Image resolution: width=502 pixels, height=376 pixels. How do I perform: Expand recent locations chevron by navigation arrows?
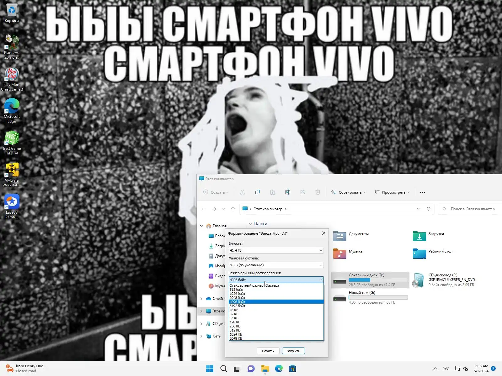tap(224, 209)
